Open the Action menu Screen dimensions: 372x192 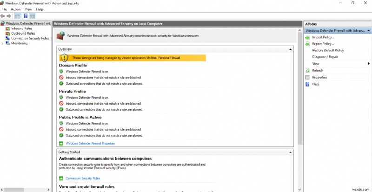pyautogui.click(x=16, y=9)
